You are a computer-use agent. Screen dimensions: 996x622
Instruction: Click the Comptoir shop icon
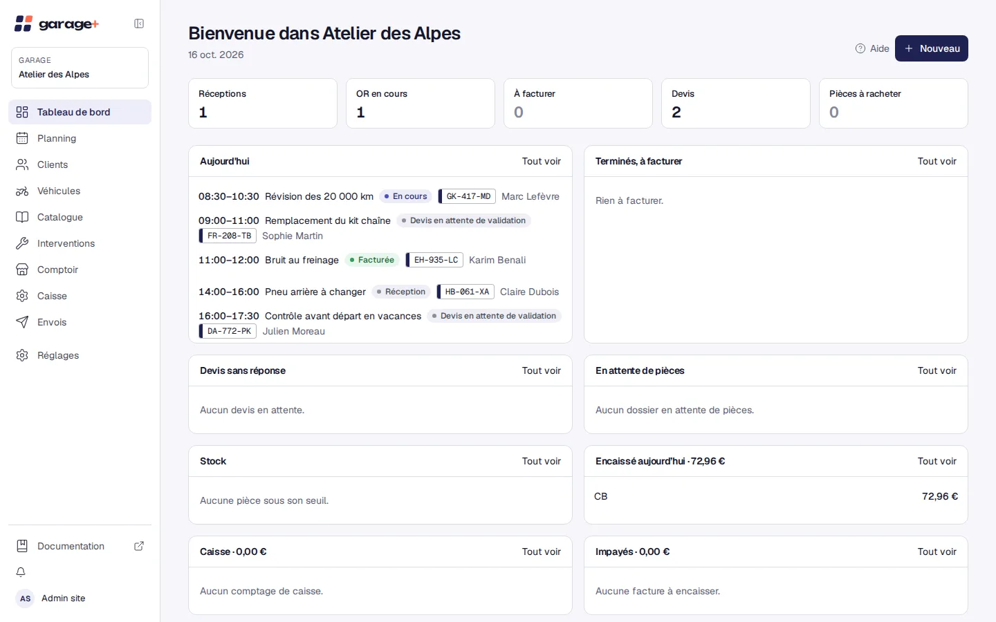point(22,270)
